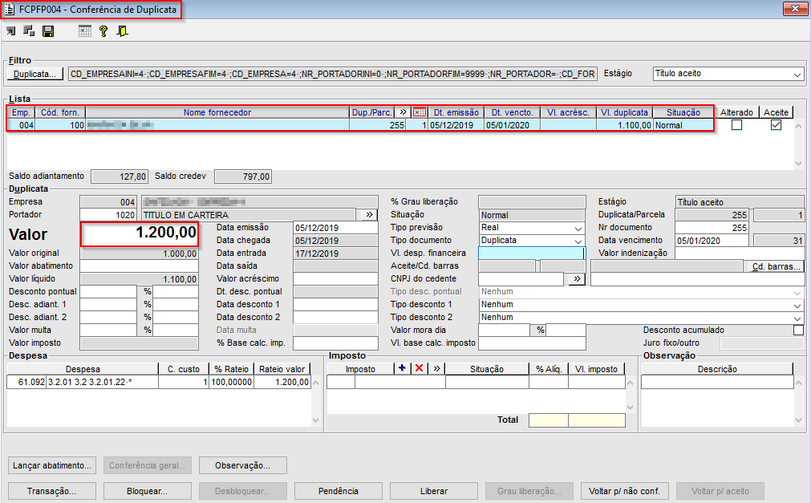Screen dimensions: 811x503
Task: Click the filter parameters text field
Action: point(333,74)
